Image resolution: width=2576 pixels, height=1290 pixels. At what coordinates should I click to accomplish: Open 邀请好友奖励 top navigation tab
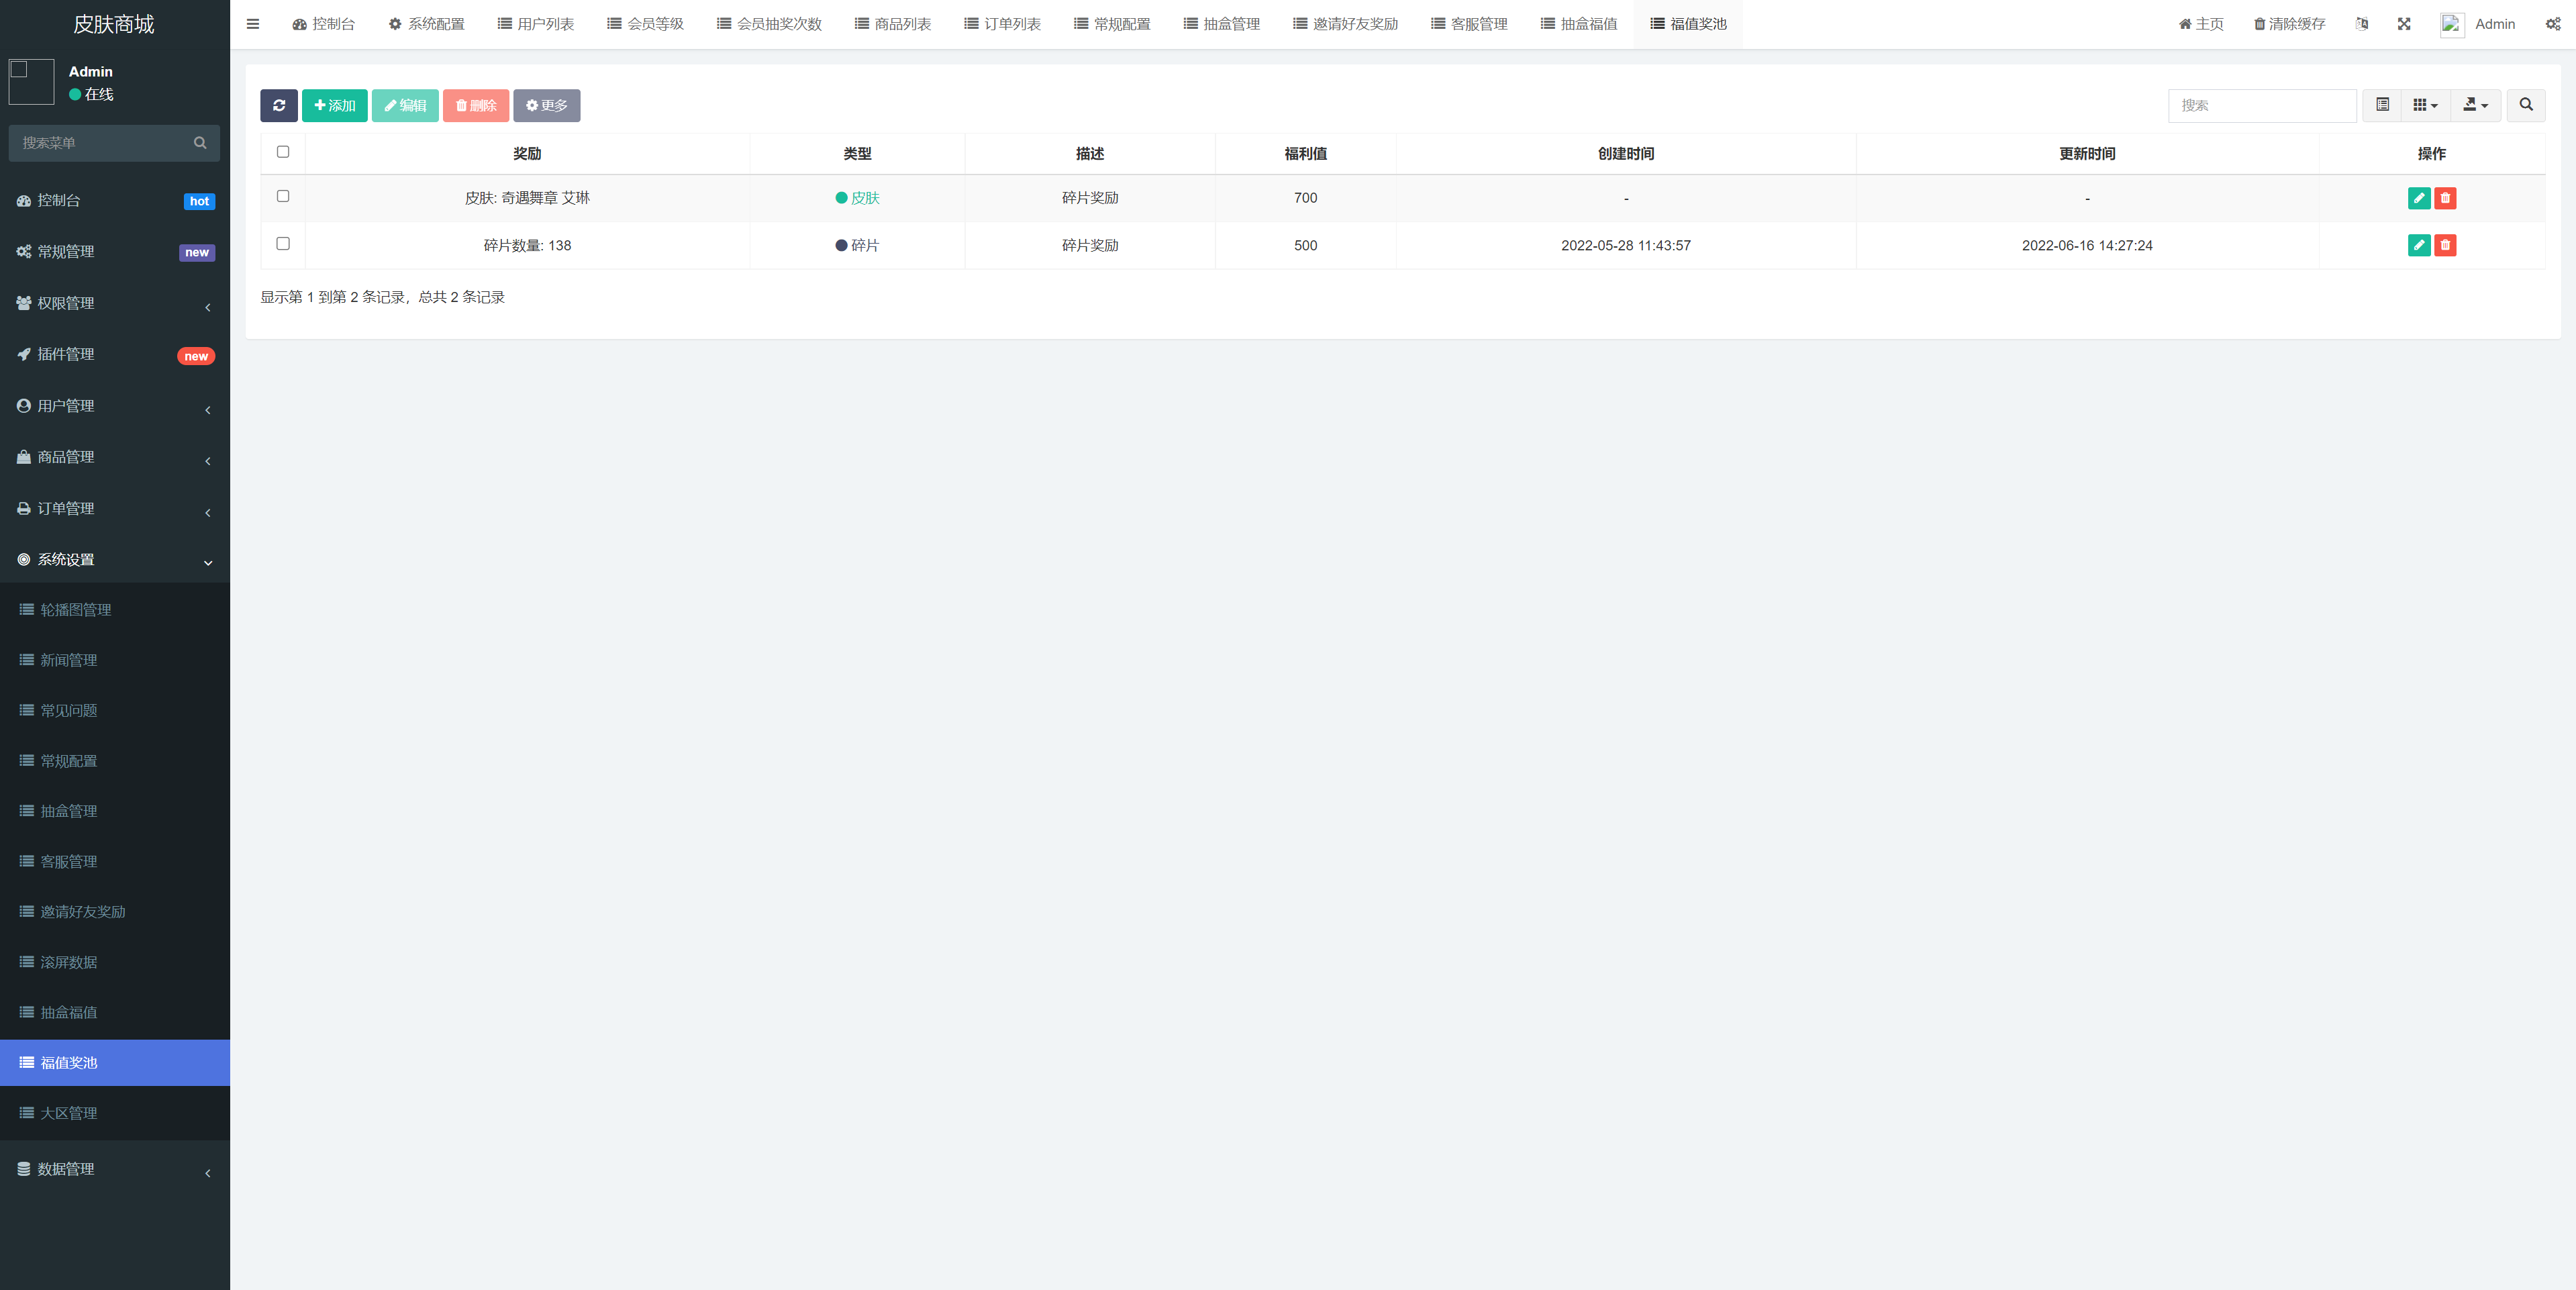[x=1349, y=23]
